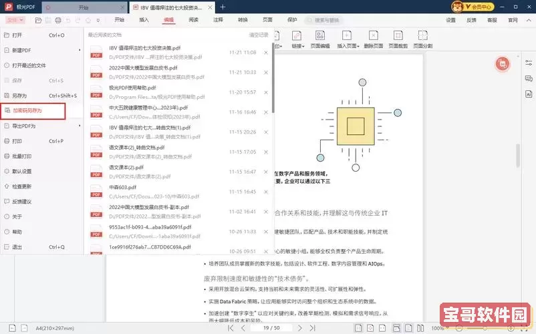Select 批量打印 in the file menu
The height and width of the screenshot is (334, 536).
(41, 156)
